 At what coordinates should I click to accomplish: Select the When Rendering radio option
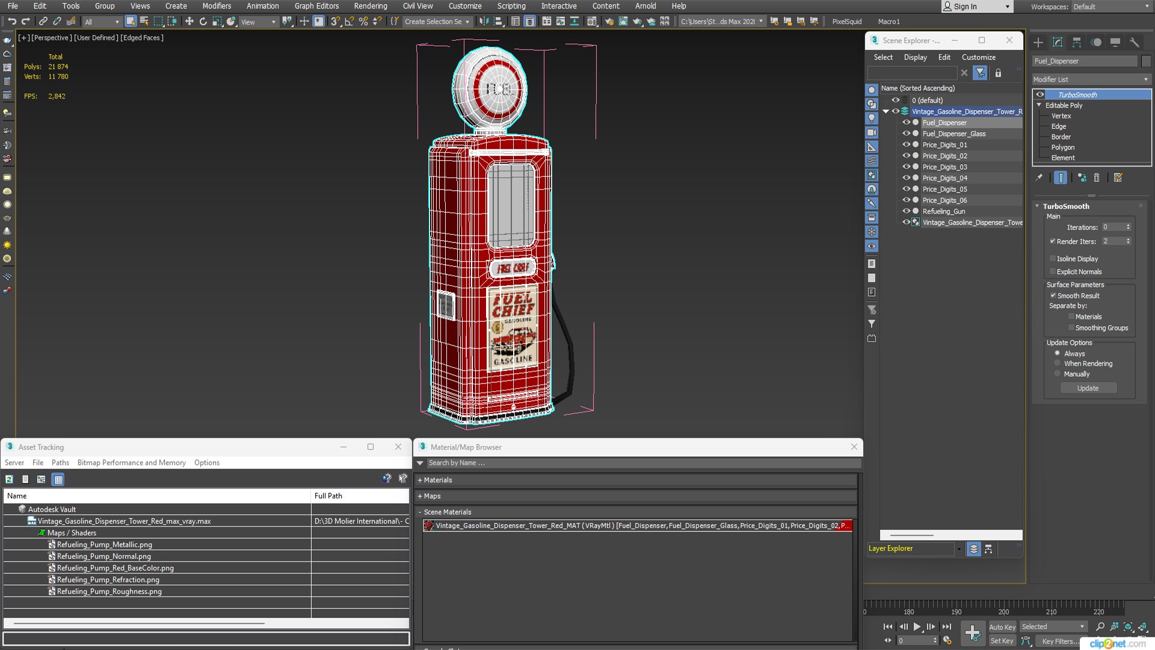pos(1057,364)
